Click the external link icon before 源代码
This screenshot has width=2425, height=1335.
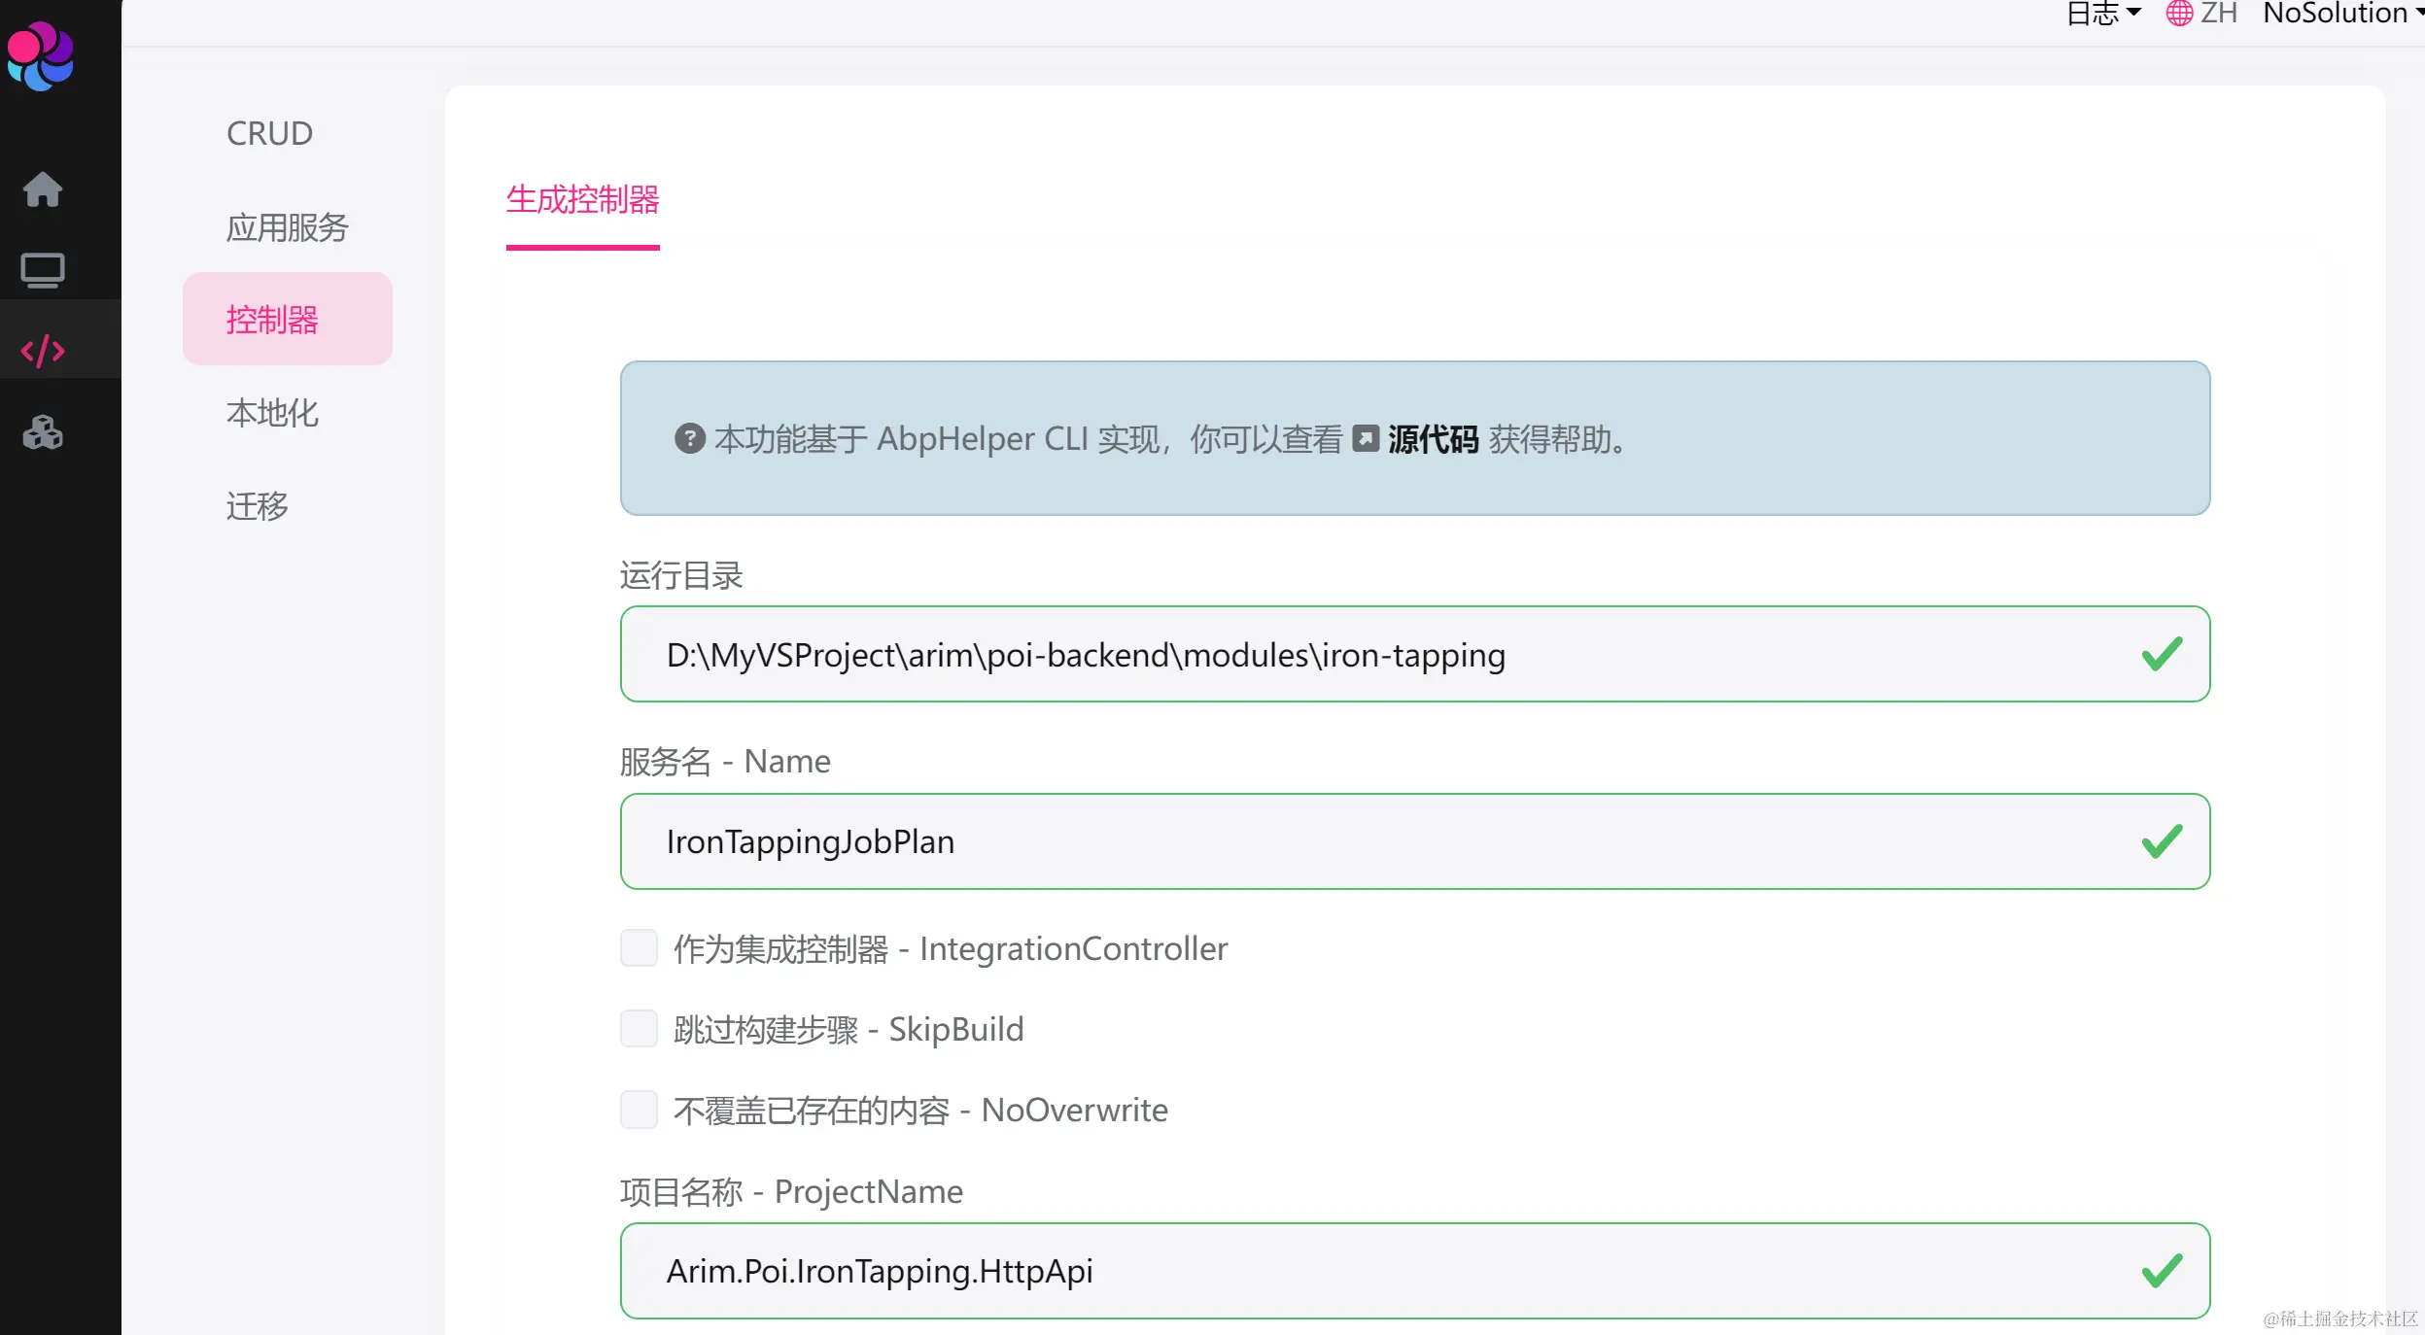click(x=1366, y=439)
